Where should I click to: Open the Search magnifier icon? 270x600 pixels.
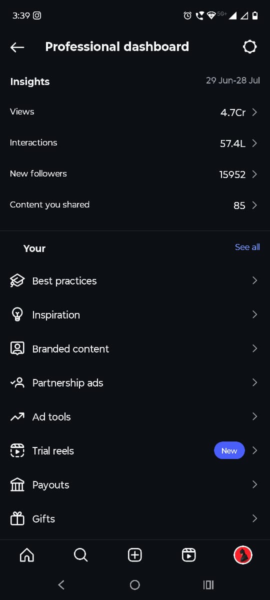click(x=80, y=555)
